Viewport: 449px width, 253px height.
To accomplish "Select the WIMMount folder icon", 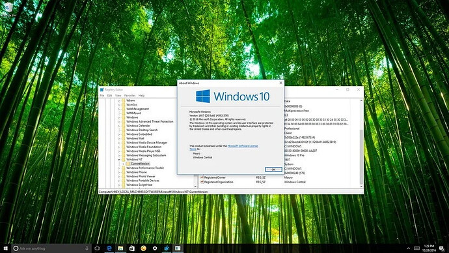I will (x=124, y=113).
